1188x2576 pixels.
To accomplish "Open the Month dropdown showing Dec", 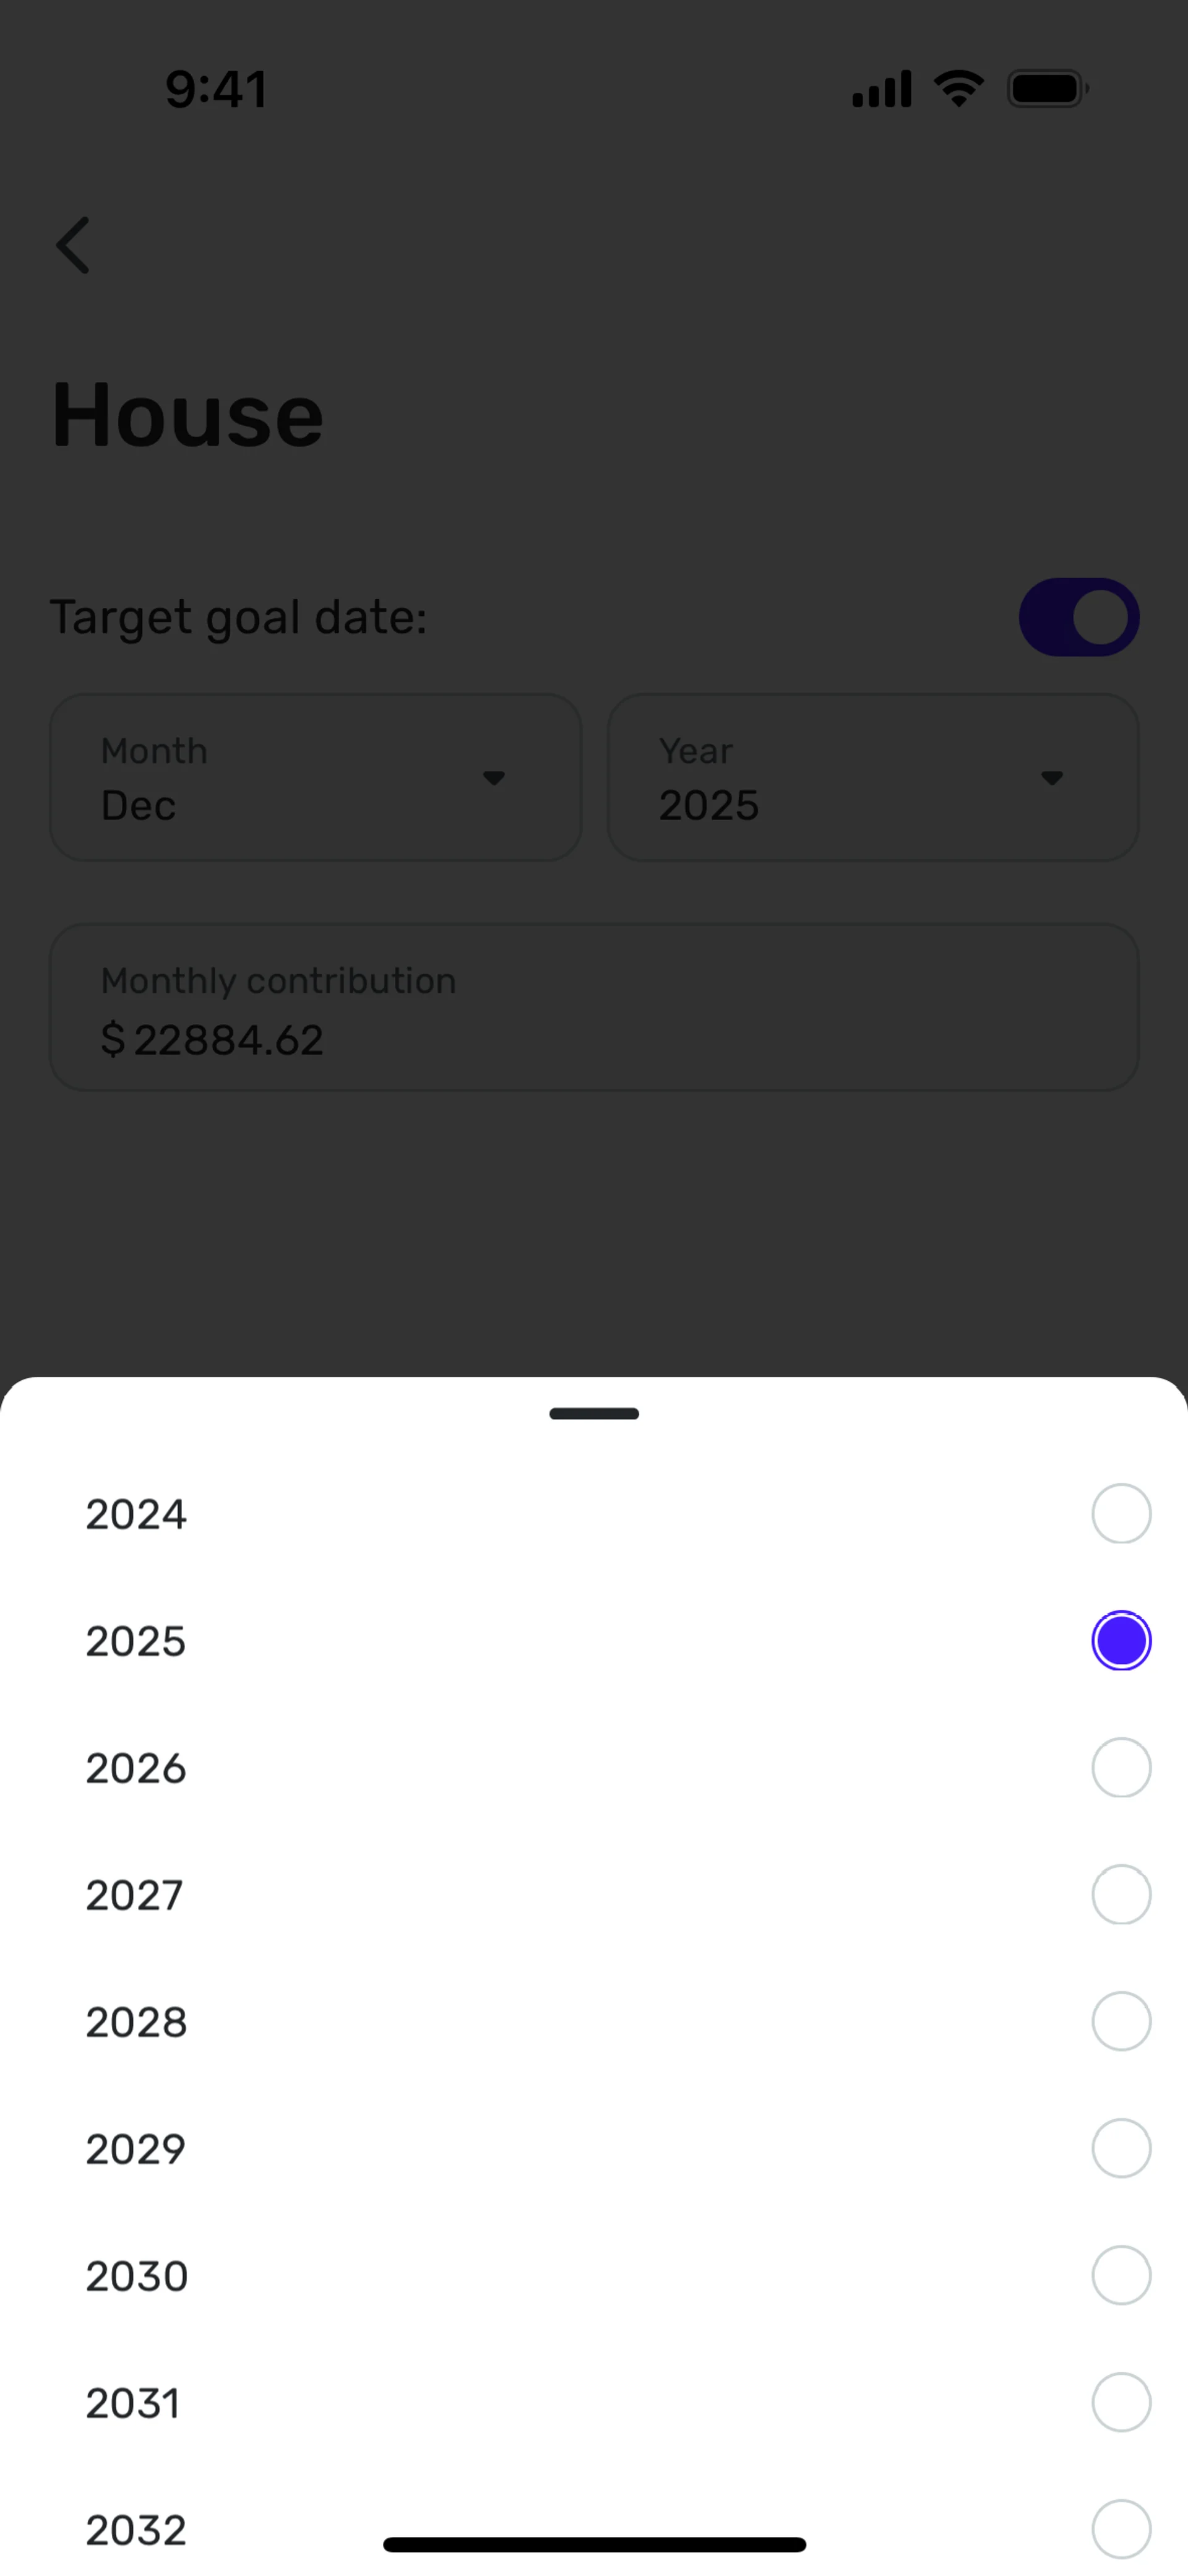I will [315, 777].
